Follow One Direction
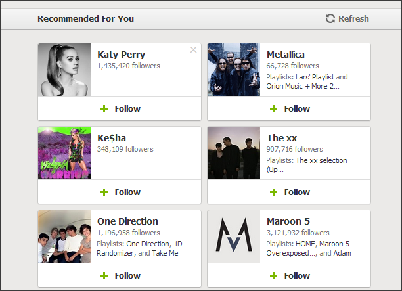This screenshot has height=291, width=402. 120,275
